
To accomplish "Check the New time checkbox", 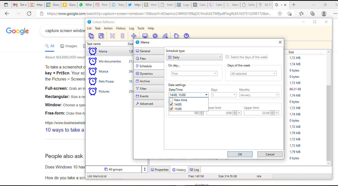I will pyautogui.click(x=171, y=100).
